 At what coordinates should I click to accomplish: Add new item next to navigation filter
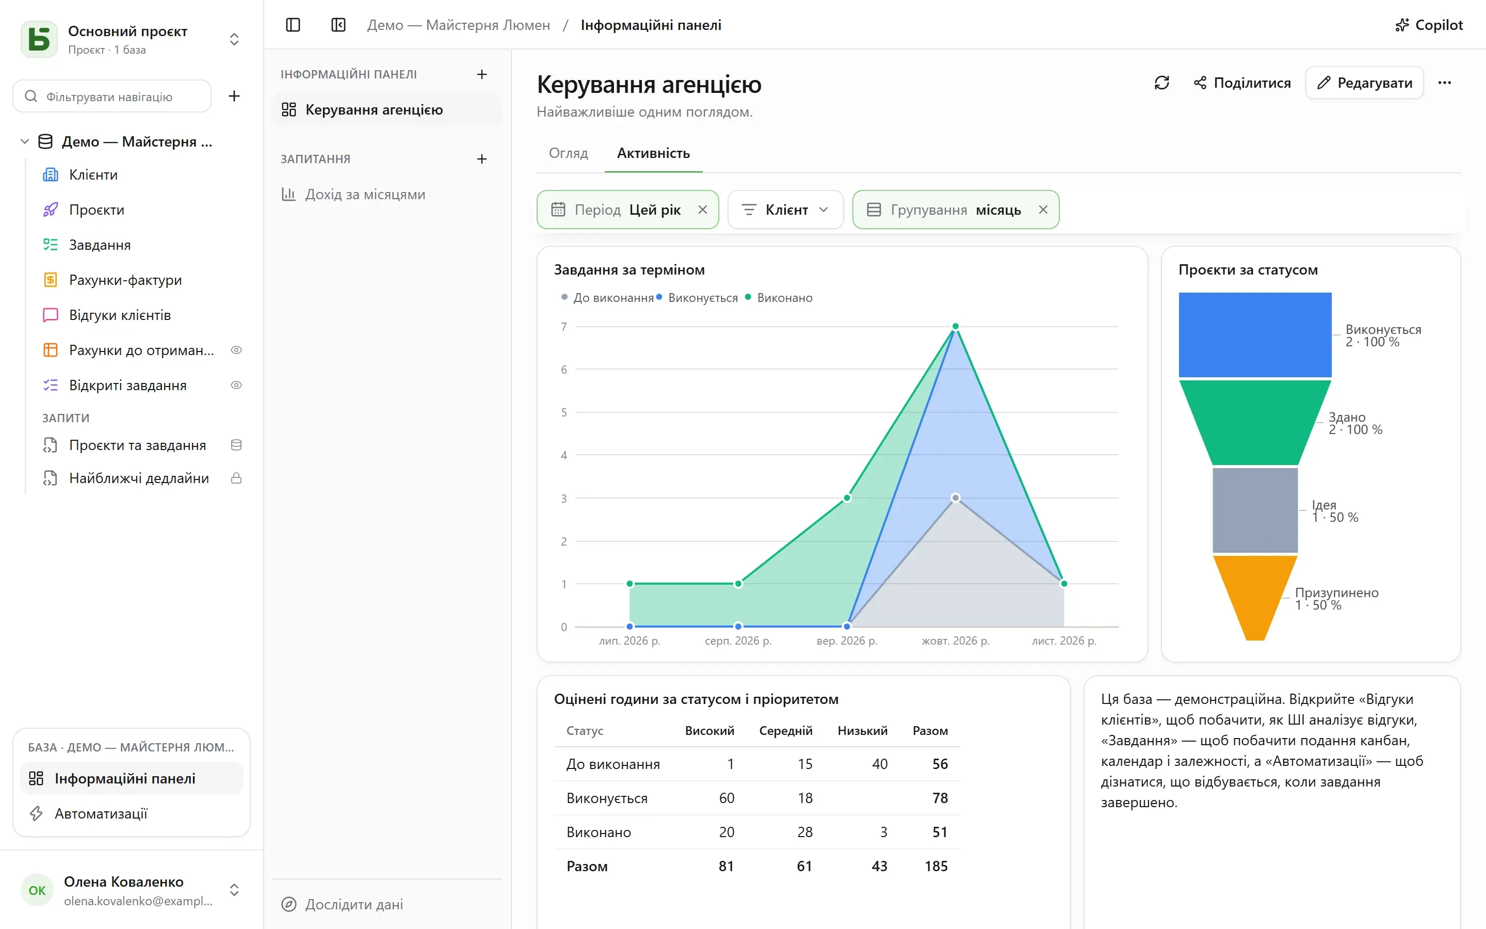[x=234, y=97]
